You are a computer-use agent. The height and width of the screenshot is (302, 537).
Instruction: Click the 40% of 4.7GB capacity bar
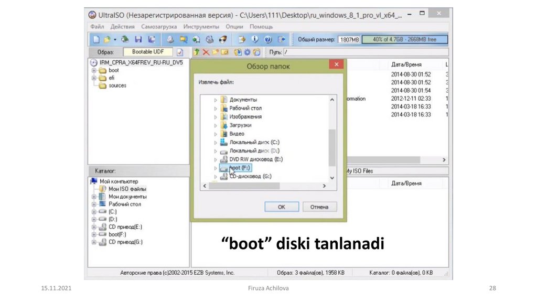404,40
